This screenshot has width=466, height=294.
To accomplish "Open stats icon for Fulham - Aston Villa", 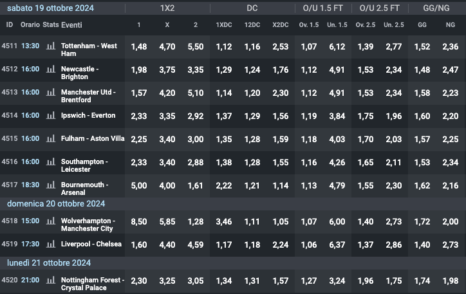I will (51, 138).
